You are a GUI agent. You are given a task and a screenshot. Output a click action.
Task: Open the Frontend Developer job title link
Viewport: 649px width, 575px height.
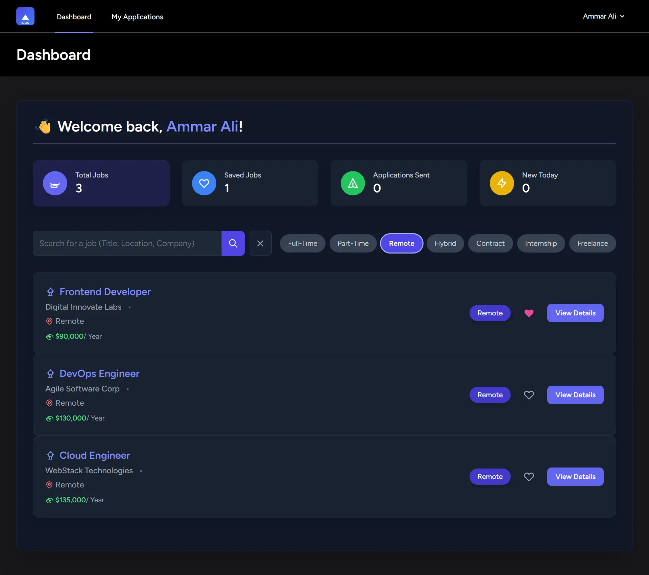click(105, 292)
